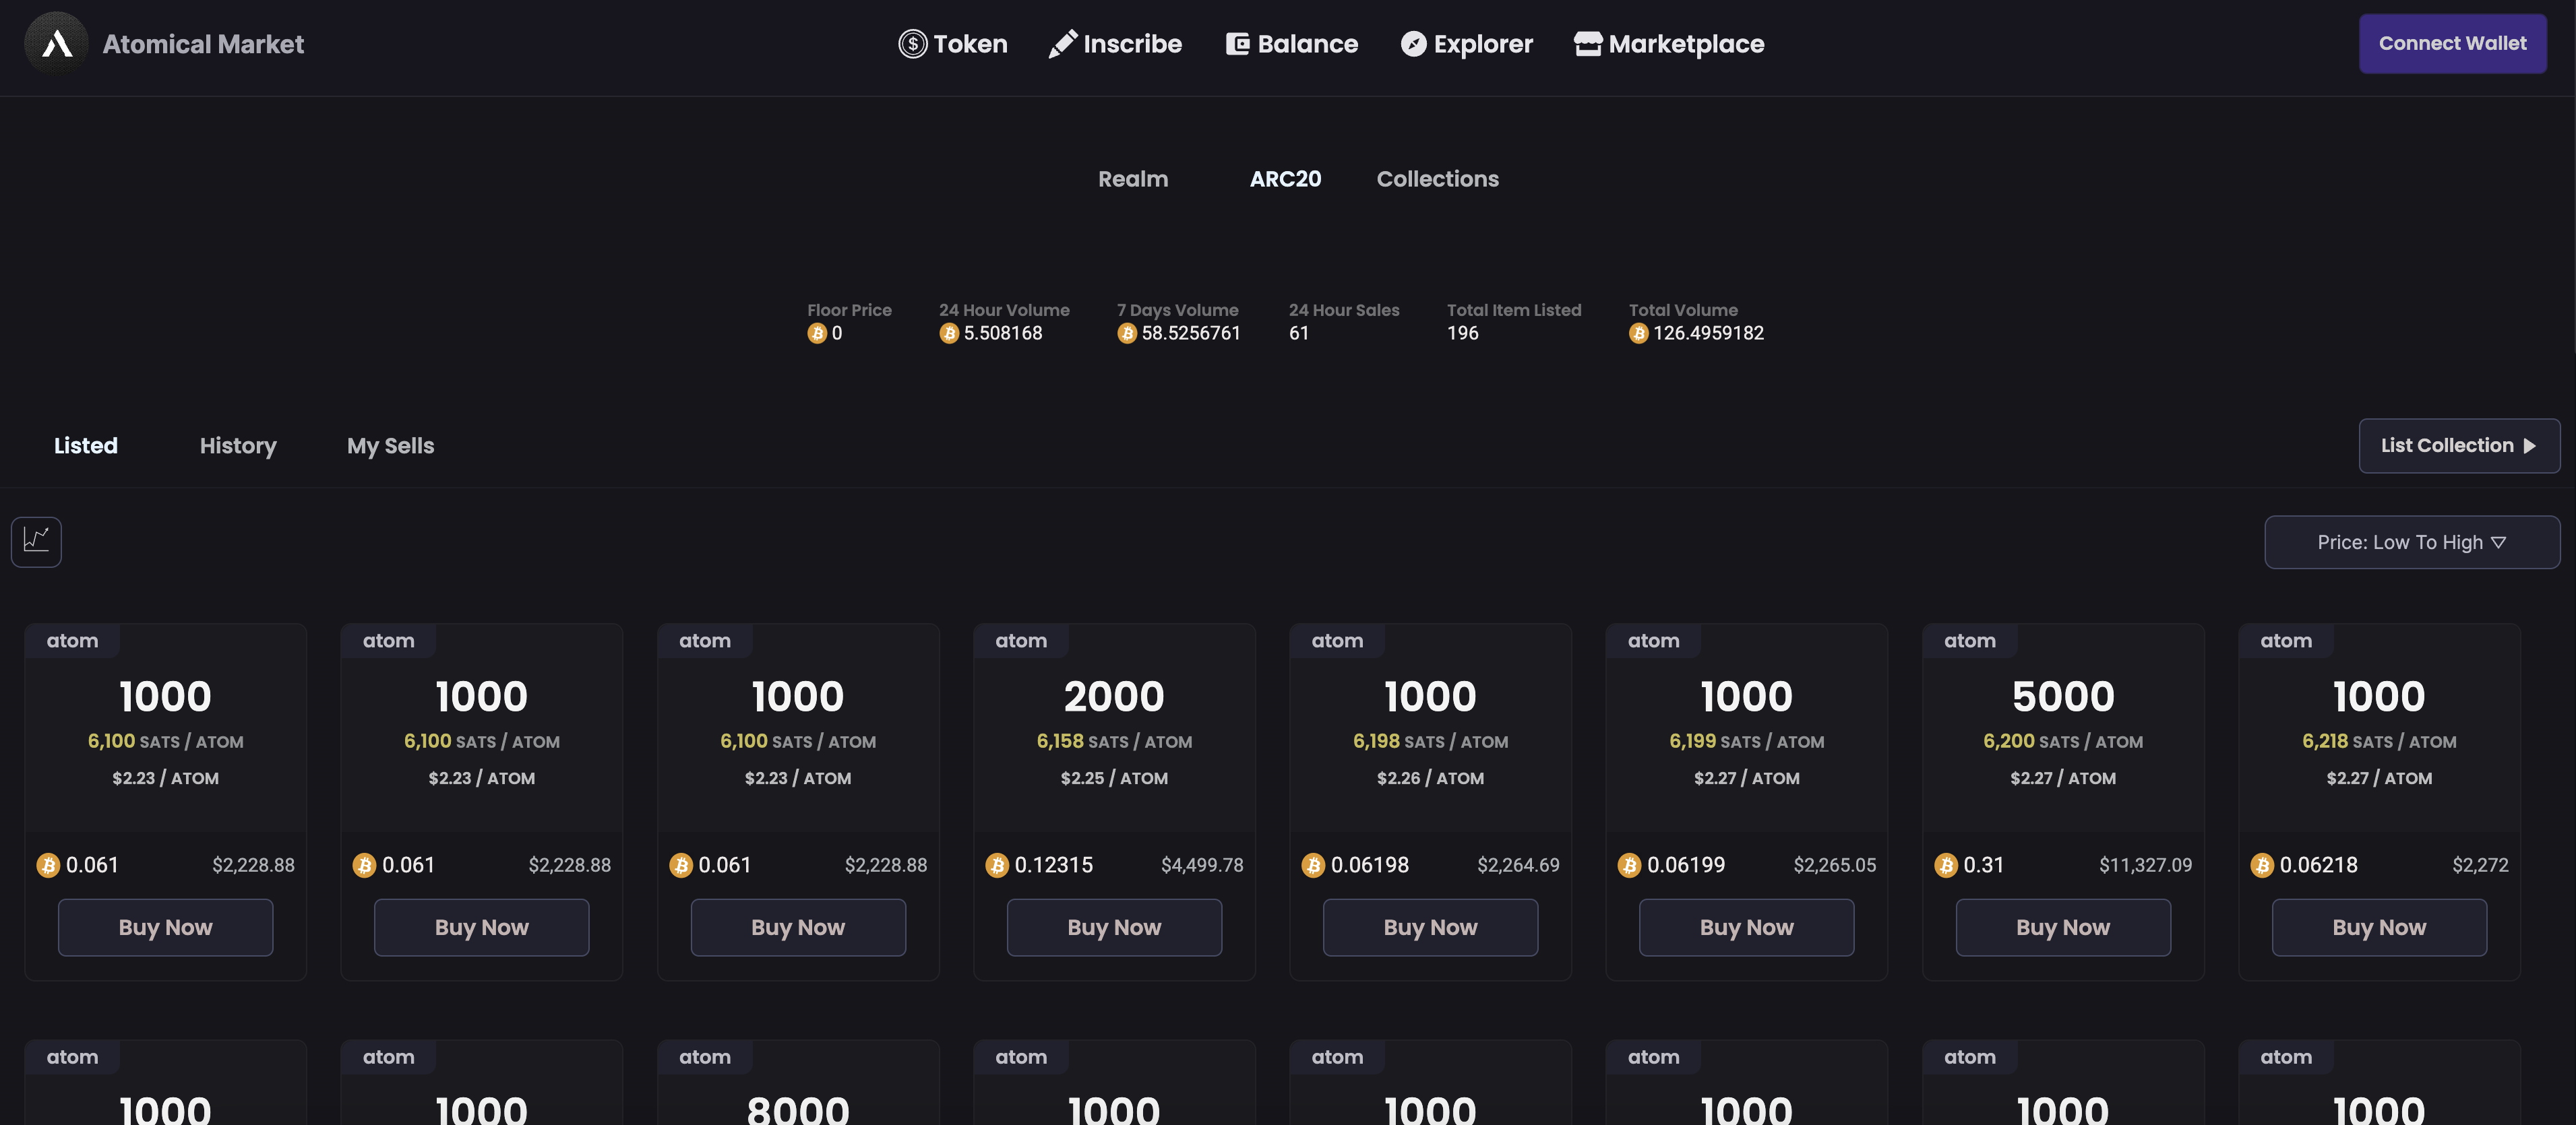Click the $11,327.09 price value
This screenshot has height=1125, width=2576.
[2145, 865]
